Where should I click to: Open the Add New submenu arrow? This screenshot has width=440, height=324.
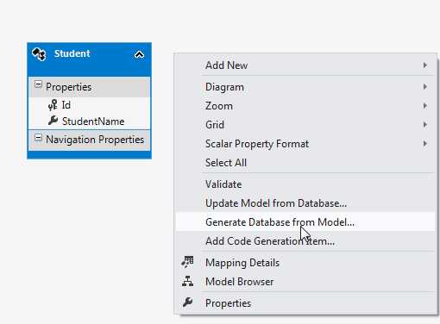(424, 65)
